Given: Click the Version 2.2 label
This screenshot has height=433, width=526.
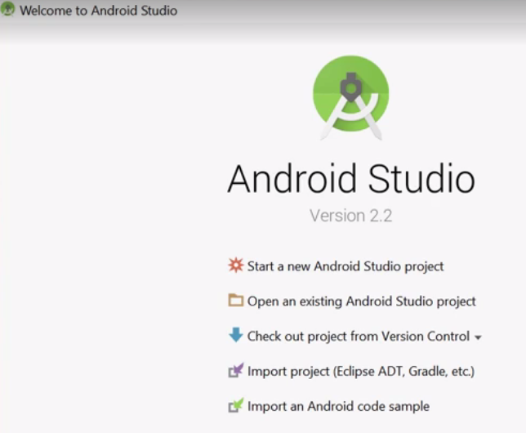Looking at the screenshot, I should (350, 216).
